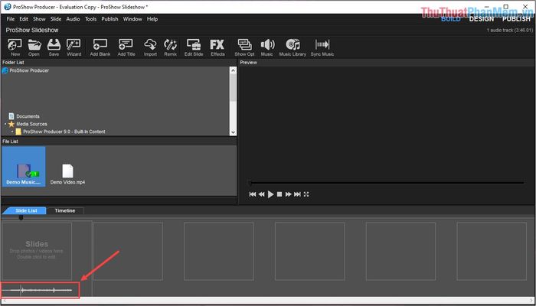This screenshot has width=536, height=306.
Task: Select Media Sources folder entry
Action: 31,124
